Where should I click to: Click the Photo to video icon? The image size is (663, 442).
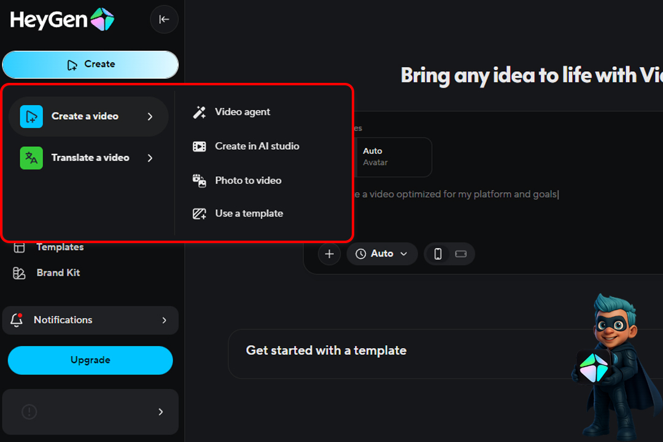tap(200, 180)
